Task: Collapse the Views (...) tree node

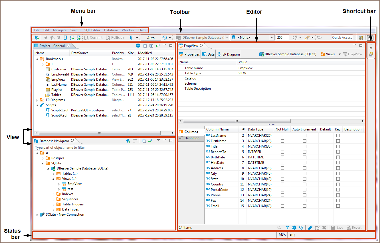Action: 53,179
